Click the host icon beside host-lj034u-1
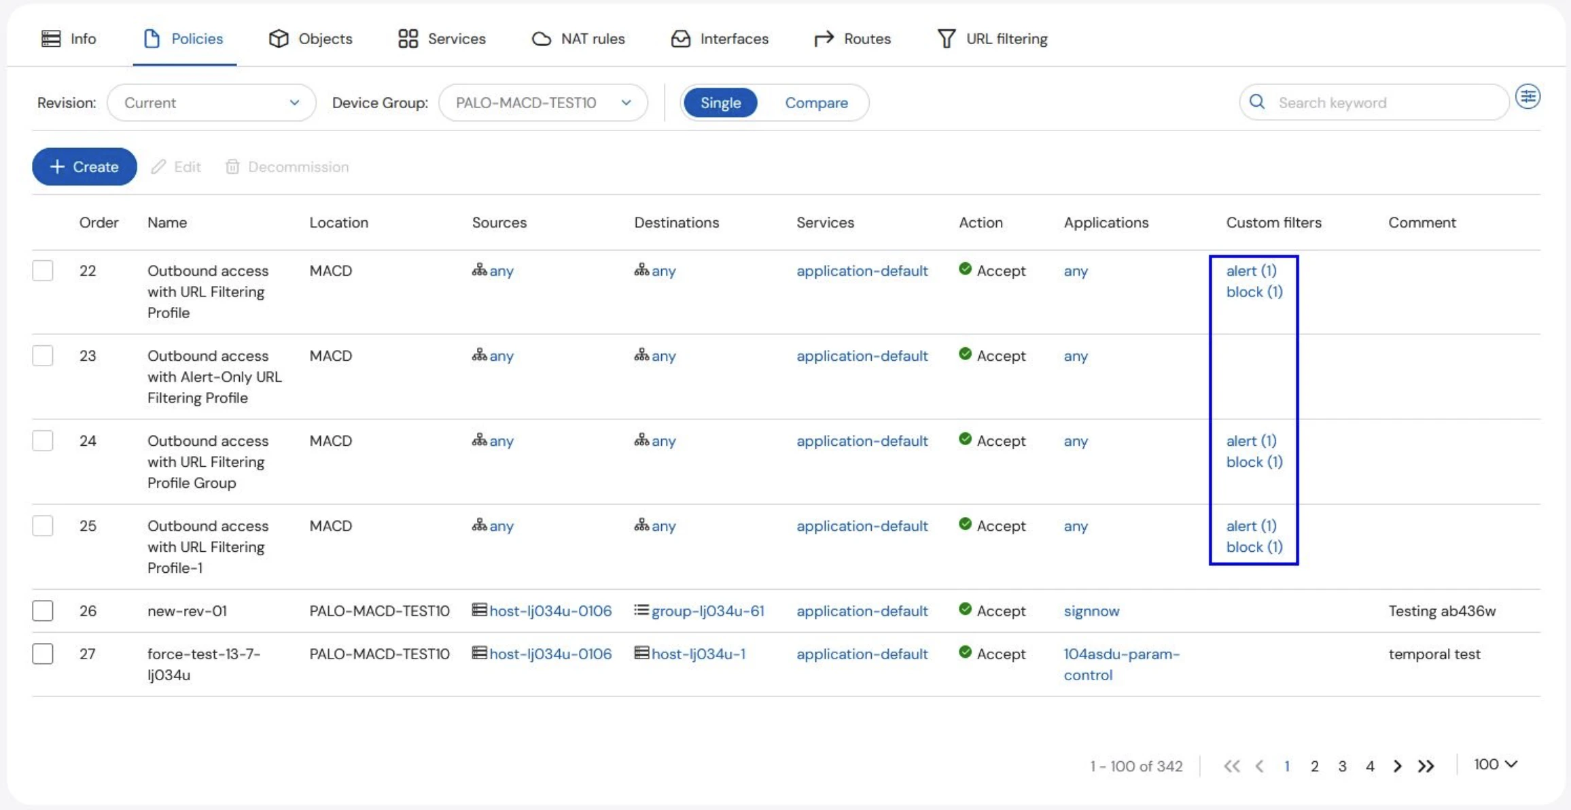 [x=641, y=653]
